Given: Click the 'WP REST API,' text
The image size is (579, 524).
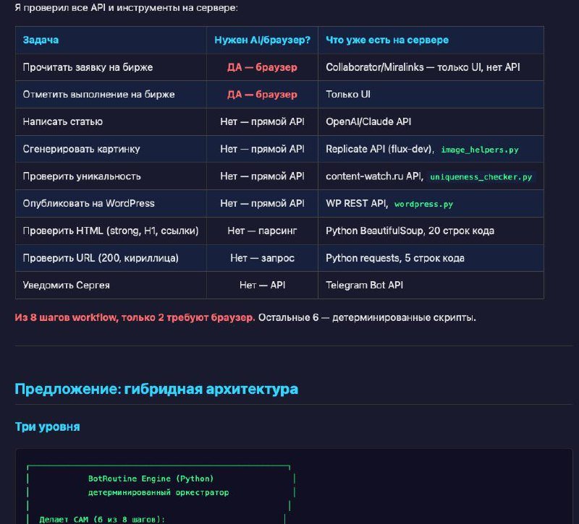Looking at the screenshot, I should tap(357, 203).
